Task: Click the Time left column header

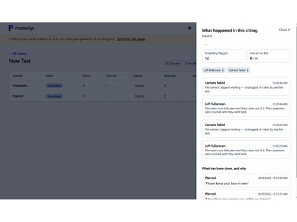Action: click(x=111, y=76)
